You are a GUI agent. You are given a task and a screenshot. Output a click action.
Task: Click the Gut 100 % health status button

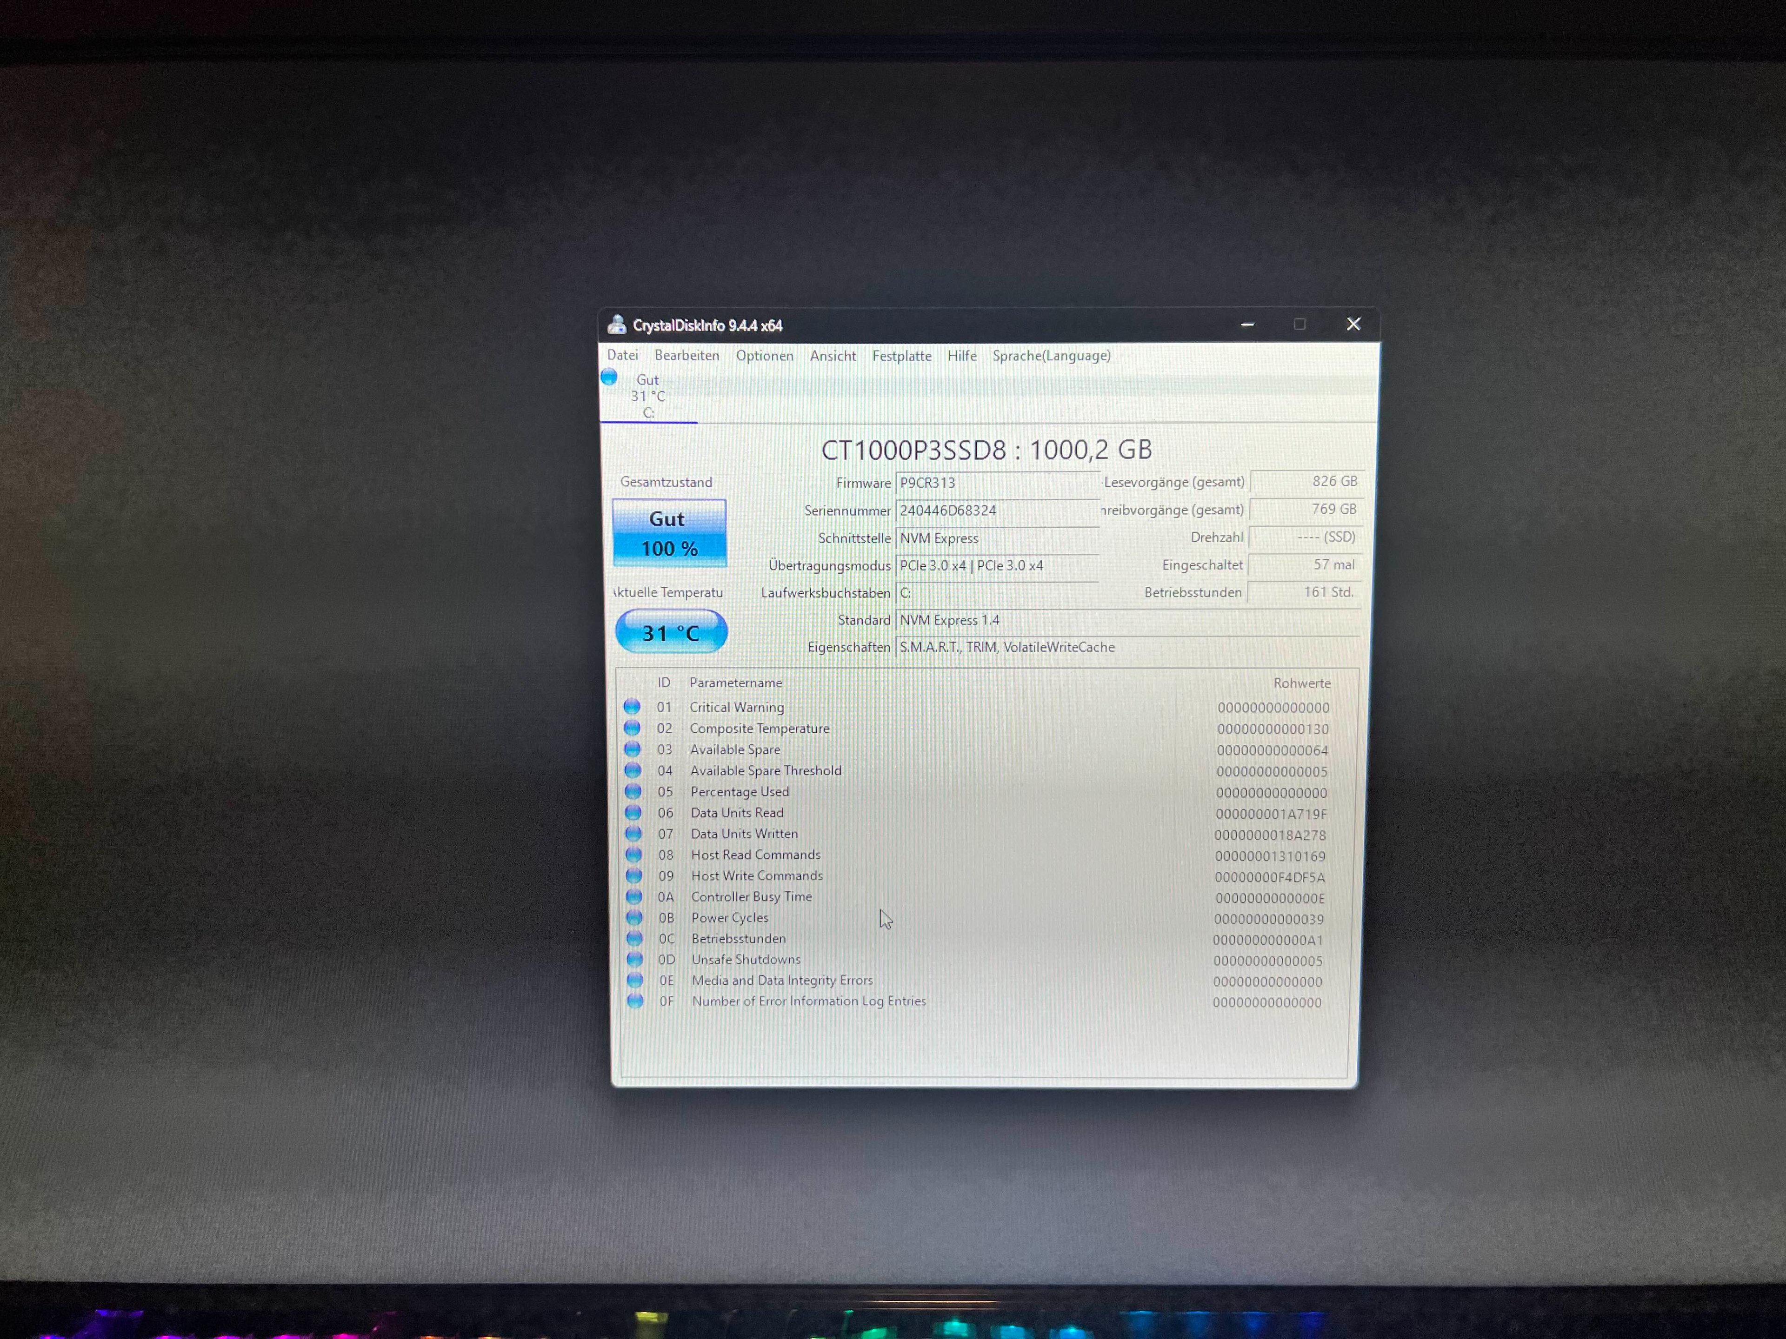point(669,533)
